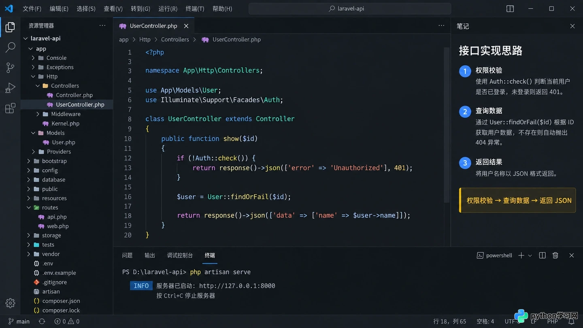Viewport: 583px width, 328px height.
Task: Click the laravel-api command center search box
Action: point(350,9)
